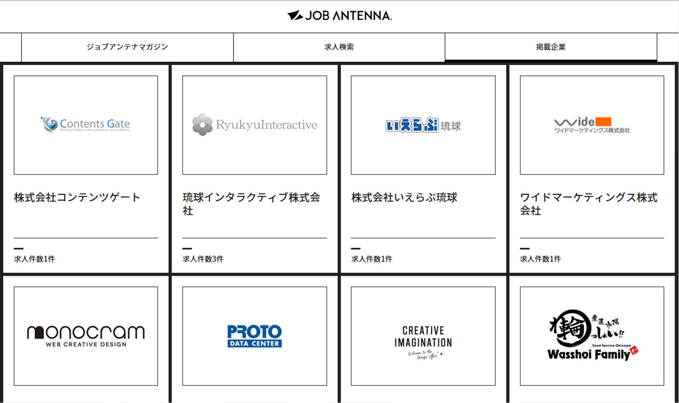Viewport: 679px width, 403px height.
Task: Open ワイドマーケティングス株式会社 title link
Action: pos(588,203)
